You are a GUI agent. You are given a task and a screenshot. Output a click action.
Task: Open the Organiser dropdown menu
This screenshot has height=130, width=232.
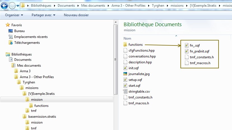(x=14, y=15)
